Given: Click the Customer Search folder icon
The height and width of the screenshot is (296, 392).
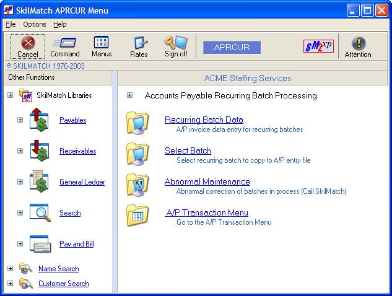Looking at the screenshot, I should (25, 284).
